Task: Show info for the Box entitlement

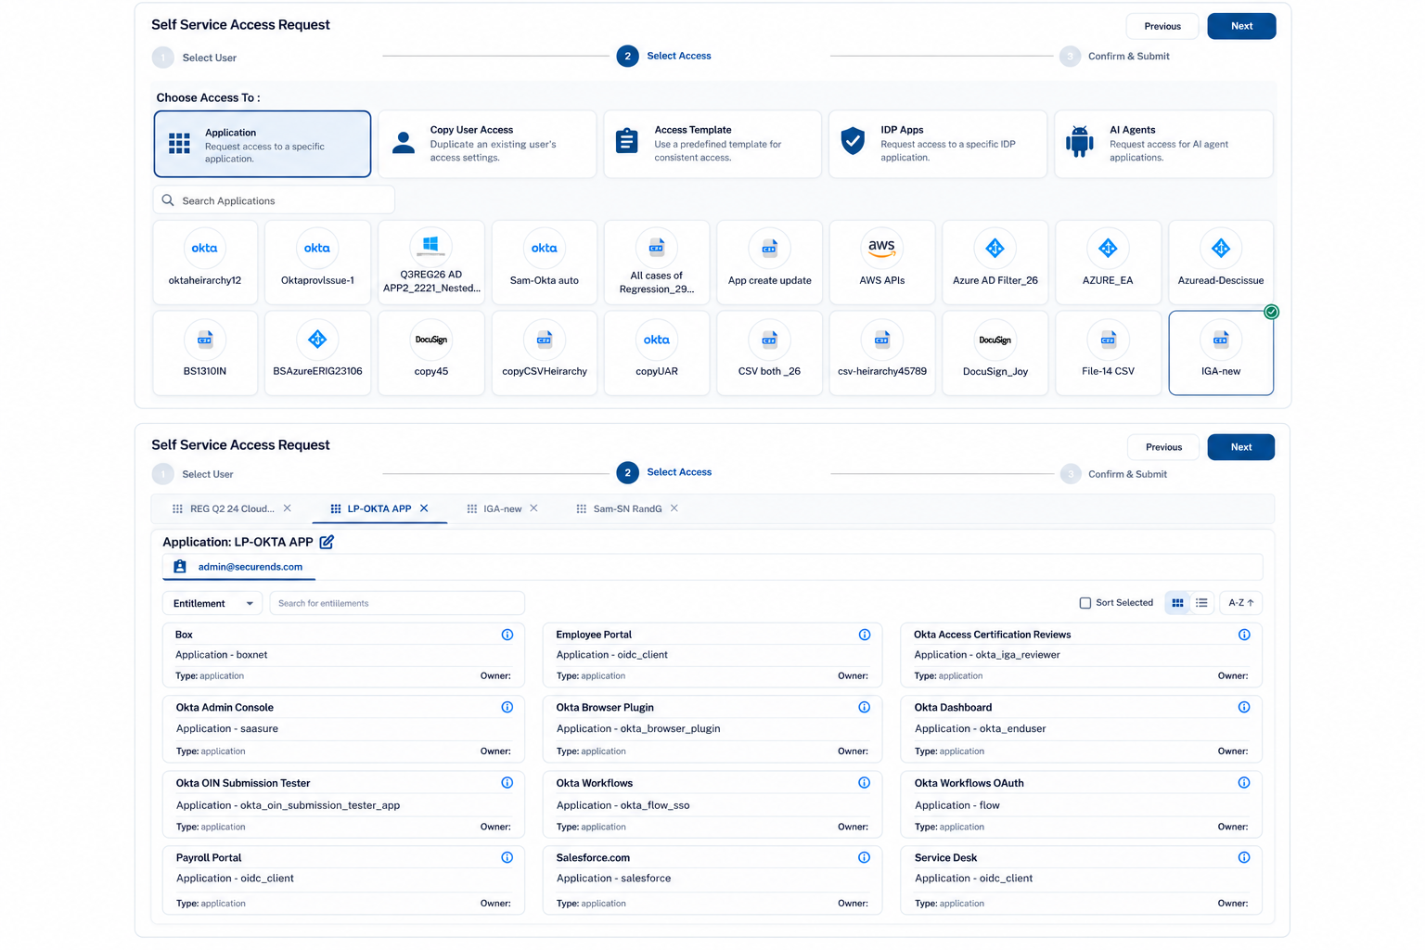Action: pos(507,635)
